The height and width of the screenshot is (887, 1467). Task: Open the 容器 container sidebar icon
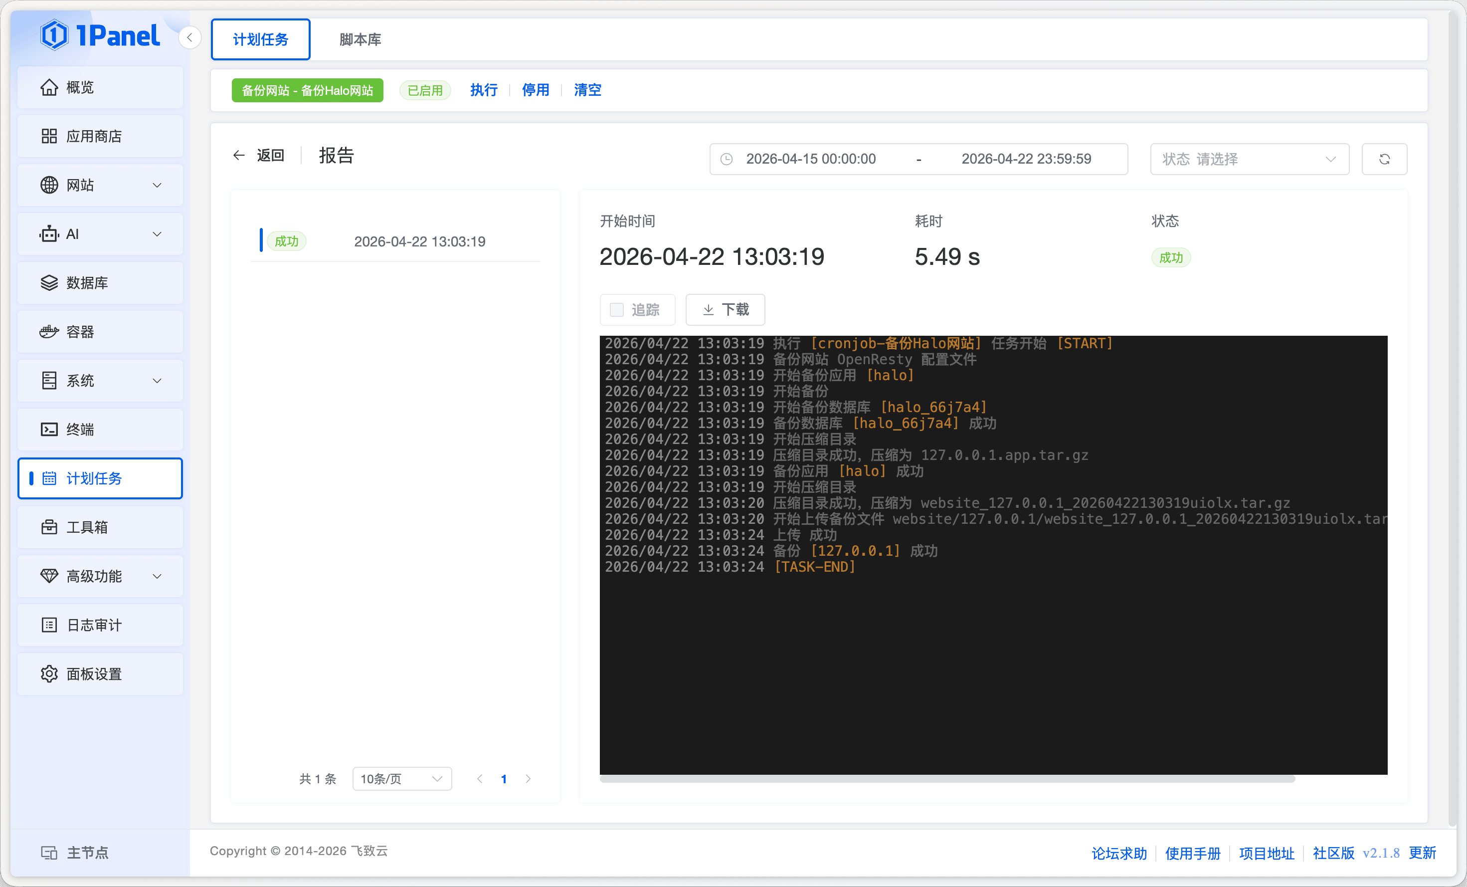[x=49, y=332]
